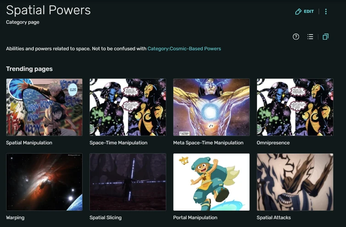This screenshot has width=346, height=227.
Task: Follow the Spatial Manipulation title link
Action: [x=29, y=143]
